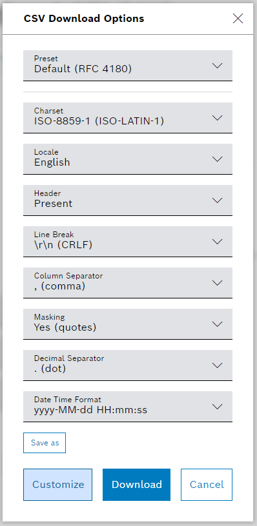This screenshot has width=257, height=526.
Task: Click the chevron arrow of Preset dropdown
Action: [x=218, y=66]
